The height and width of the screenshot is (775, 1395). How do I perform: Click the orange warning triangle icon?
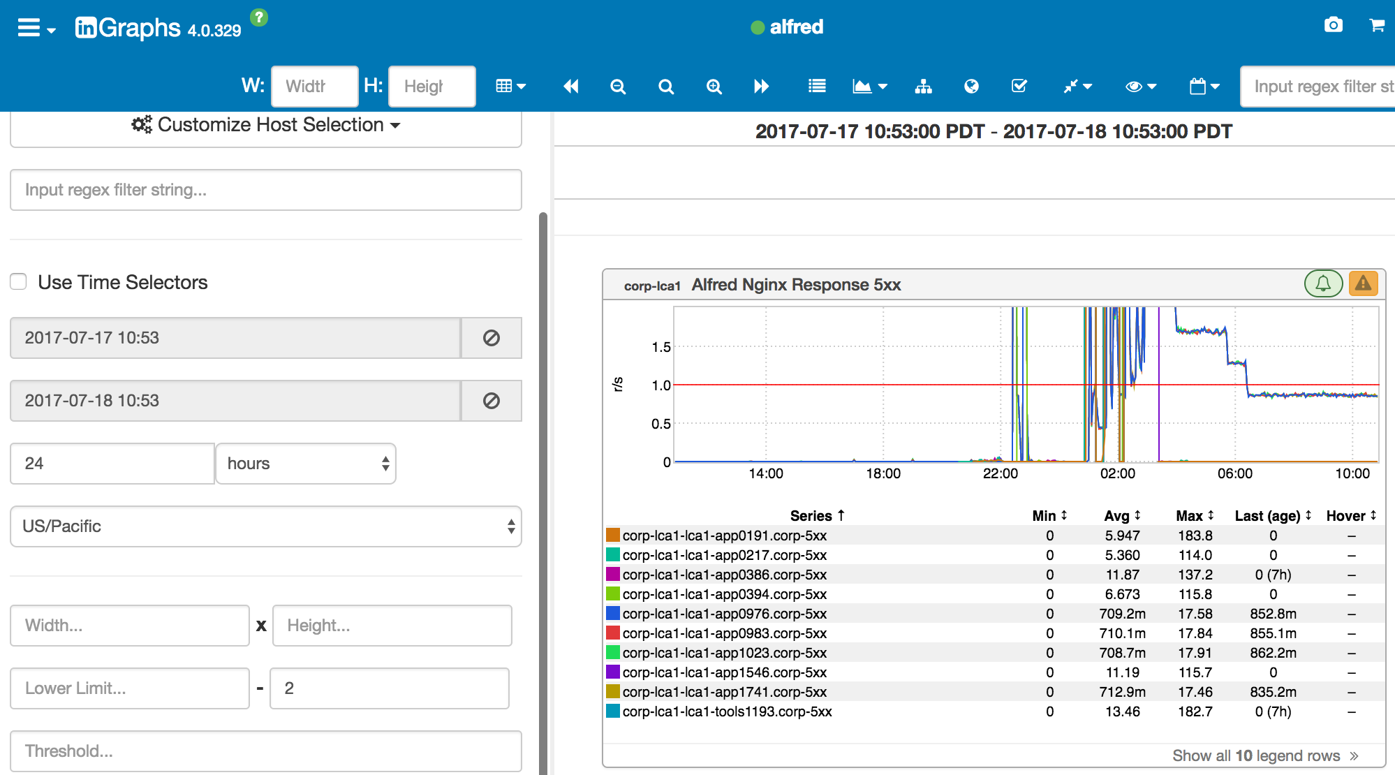coord(1363,283)
